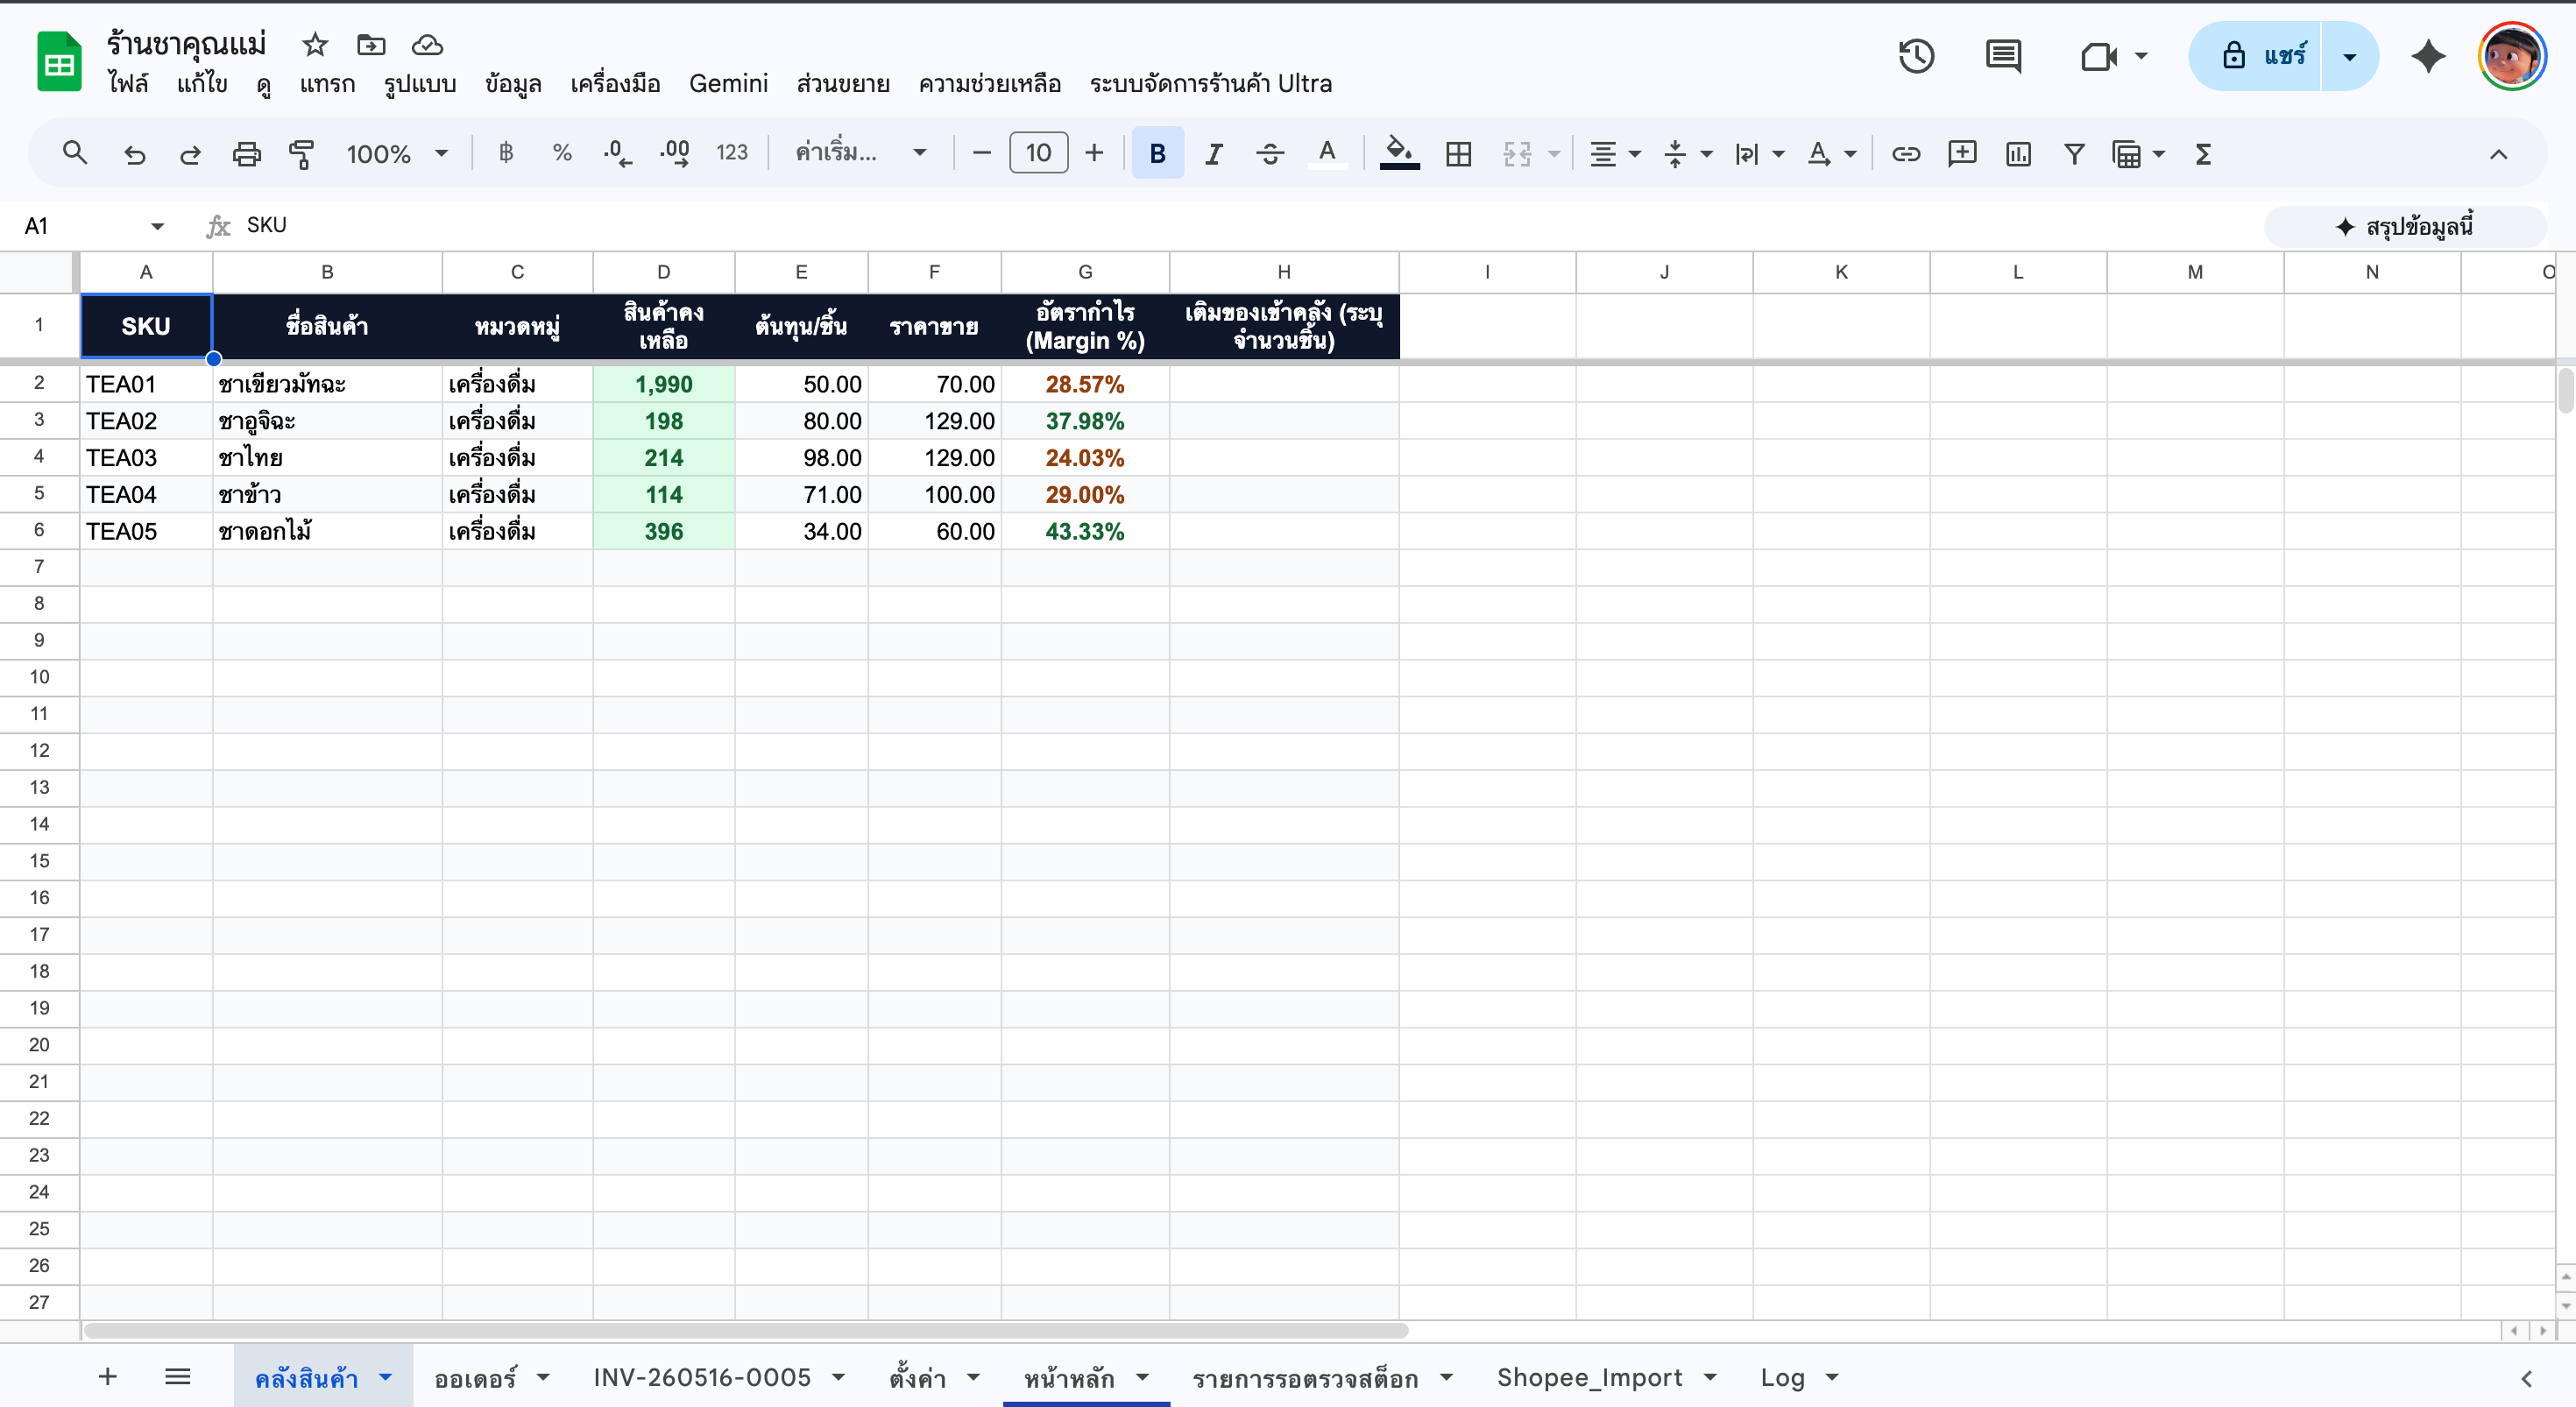
Task: Toggle bold formatting
Action: point(1157,153)
